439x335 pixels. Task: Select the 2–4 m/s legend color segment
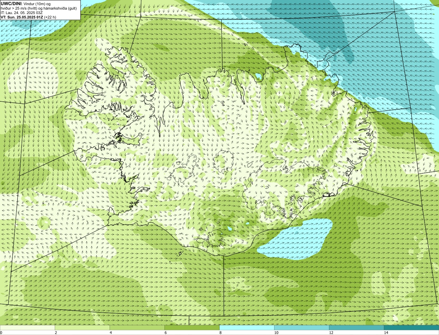82,327
